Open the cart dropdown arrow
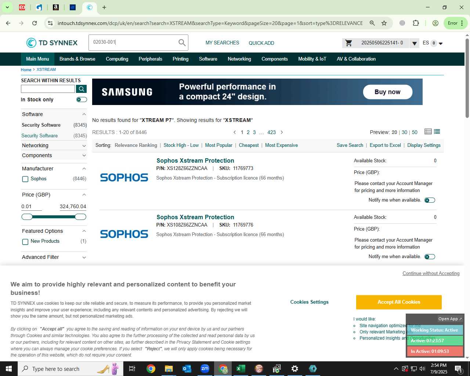 [x=414, y=43]
